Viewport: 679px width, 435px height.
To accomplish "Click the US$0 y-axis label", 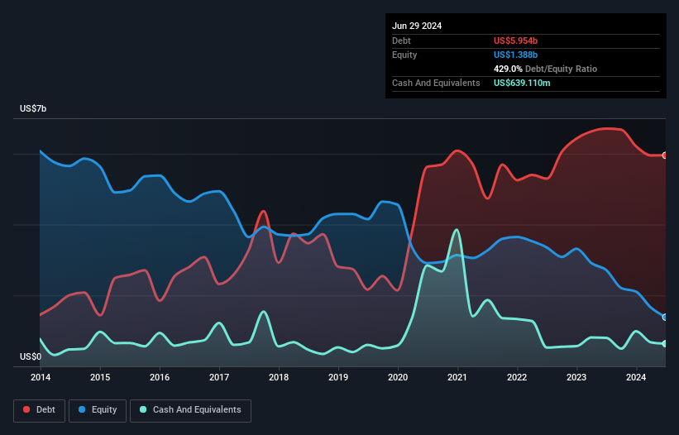I will 31,356.
